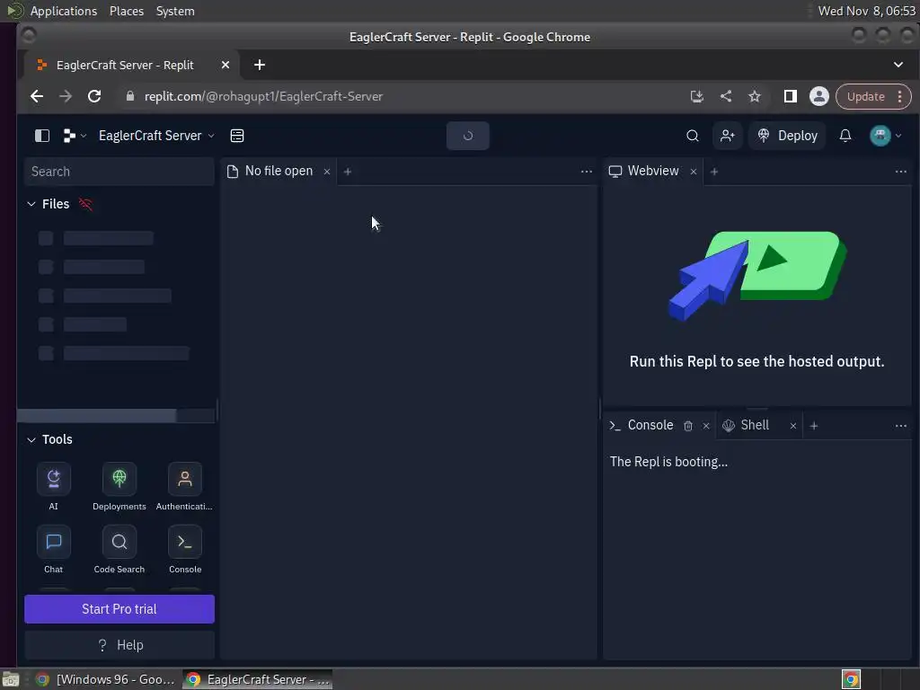Open the System menu
The height and width of the screenshot is (690, 920).
175,11
